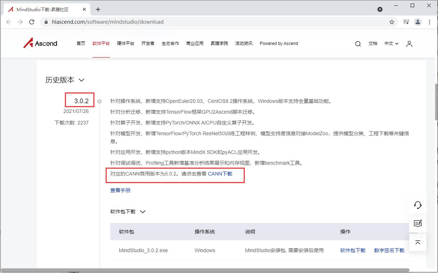
Task: Click version number 3.0.2
Action: coord(81,101)
